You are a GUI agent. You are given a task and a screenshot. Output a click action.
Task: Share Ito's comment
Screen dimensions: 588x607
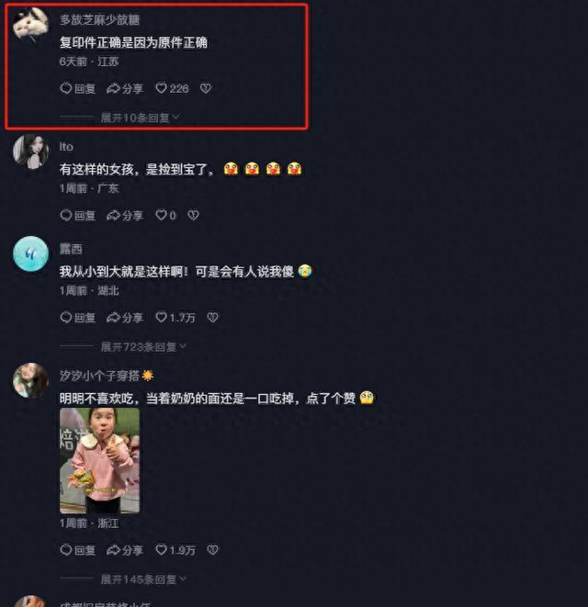pos(125,215)
